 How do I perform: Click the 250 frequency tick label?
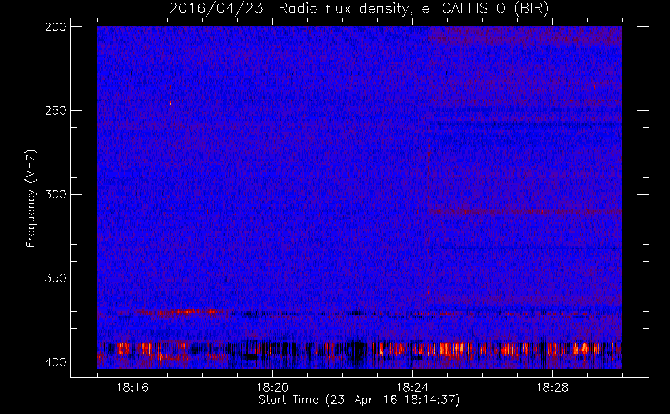click(x=55, y=111)
